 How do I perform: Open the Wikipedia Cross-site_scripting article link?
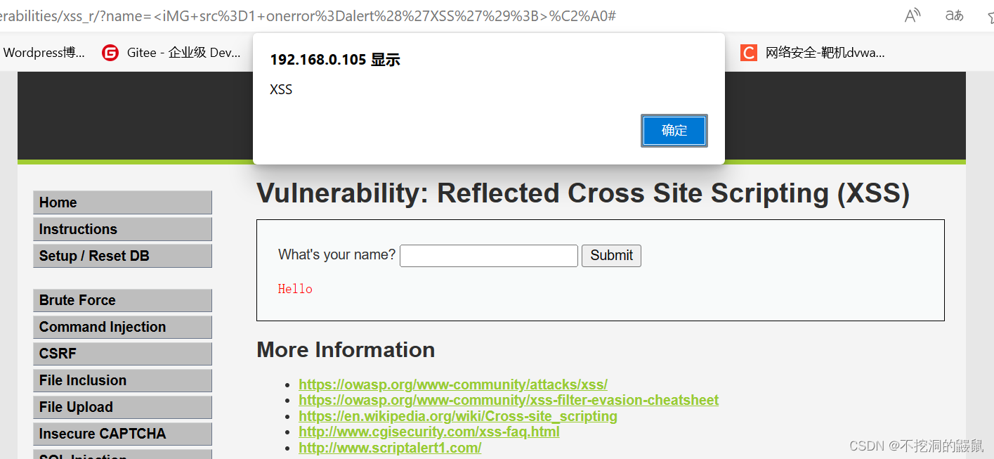458,415
